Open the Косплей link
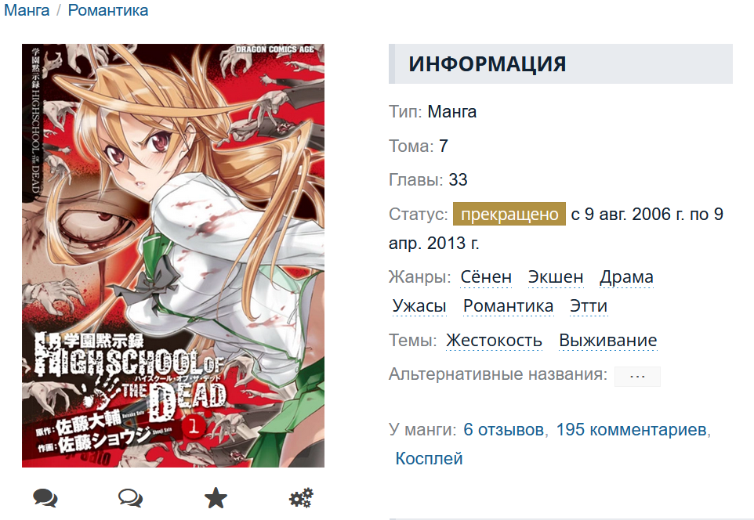 click(x=429, y=458)
